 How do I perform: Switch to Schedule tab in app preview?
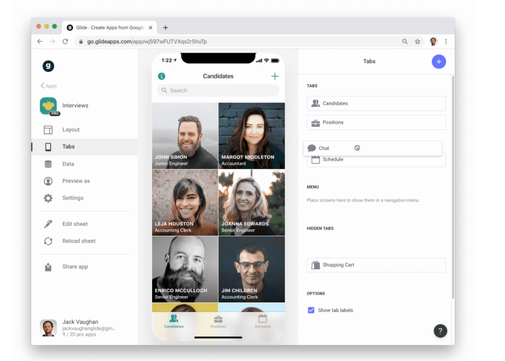click(263, 321)
